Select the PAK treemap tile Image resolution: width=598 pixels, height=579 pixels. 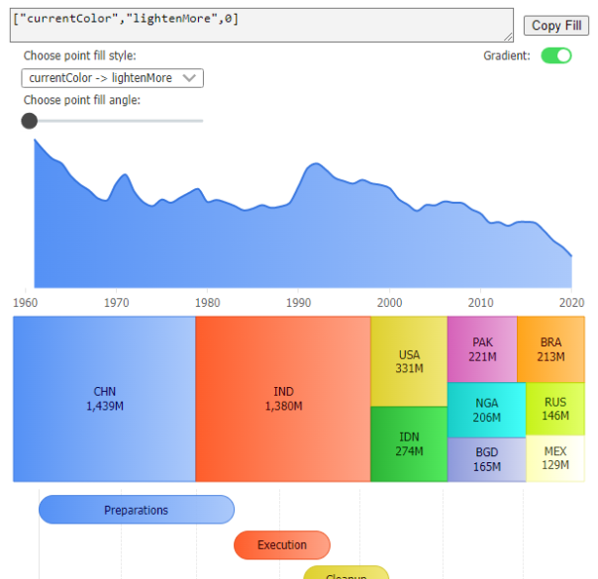click(482, 349)
